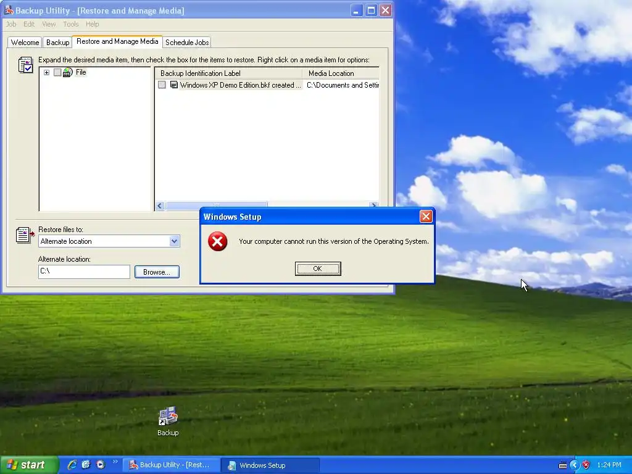Open Outlook Express from Quick Launch
Screen dimensions: 632x474
click(86, 465)
